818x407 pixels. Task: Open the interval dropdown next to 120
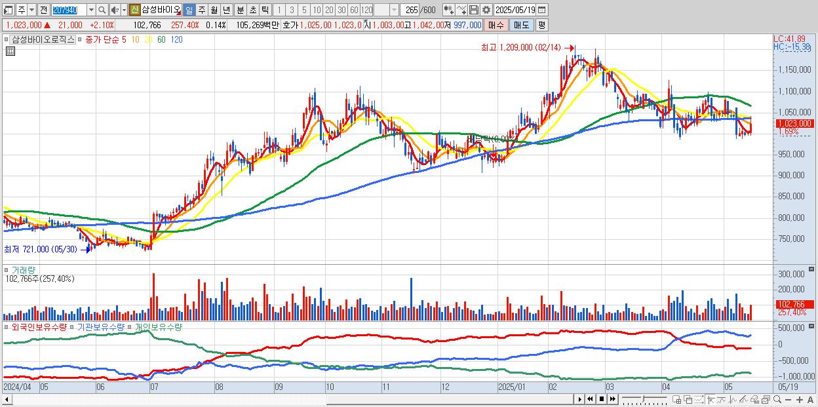[394, 10]
